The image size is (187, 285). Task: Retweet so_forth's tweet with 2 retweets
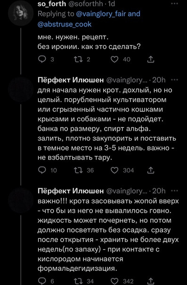[x=78, y=59]
